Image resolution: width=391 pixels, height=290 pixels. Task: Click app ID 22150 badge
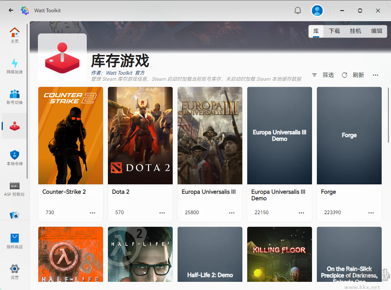(x=261, y=213)
